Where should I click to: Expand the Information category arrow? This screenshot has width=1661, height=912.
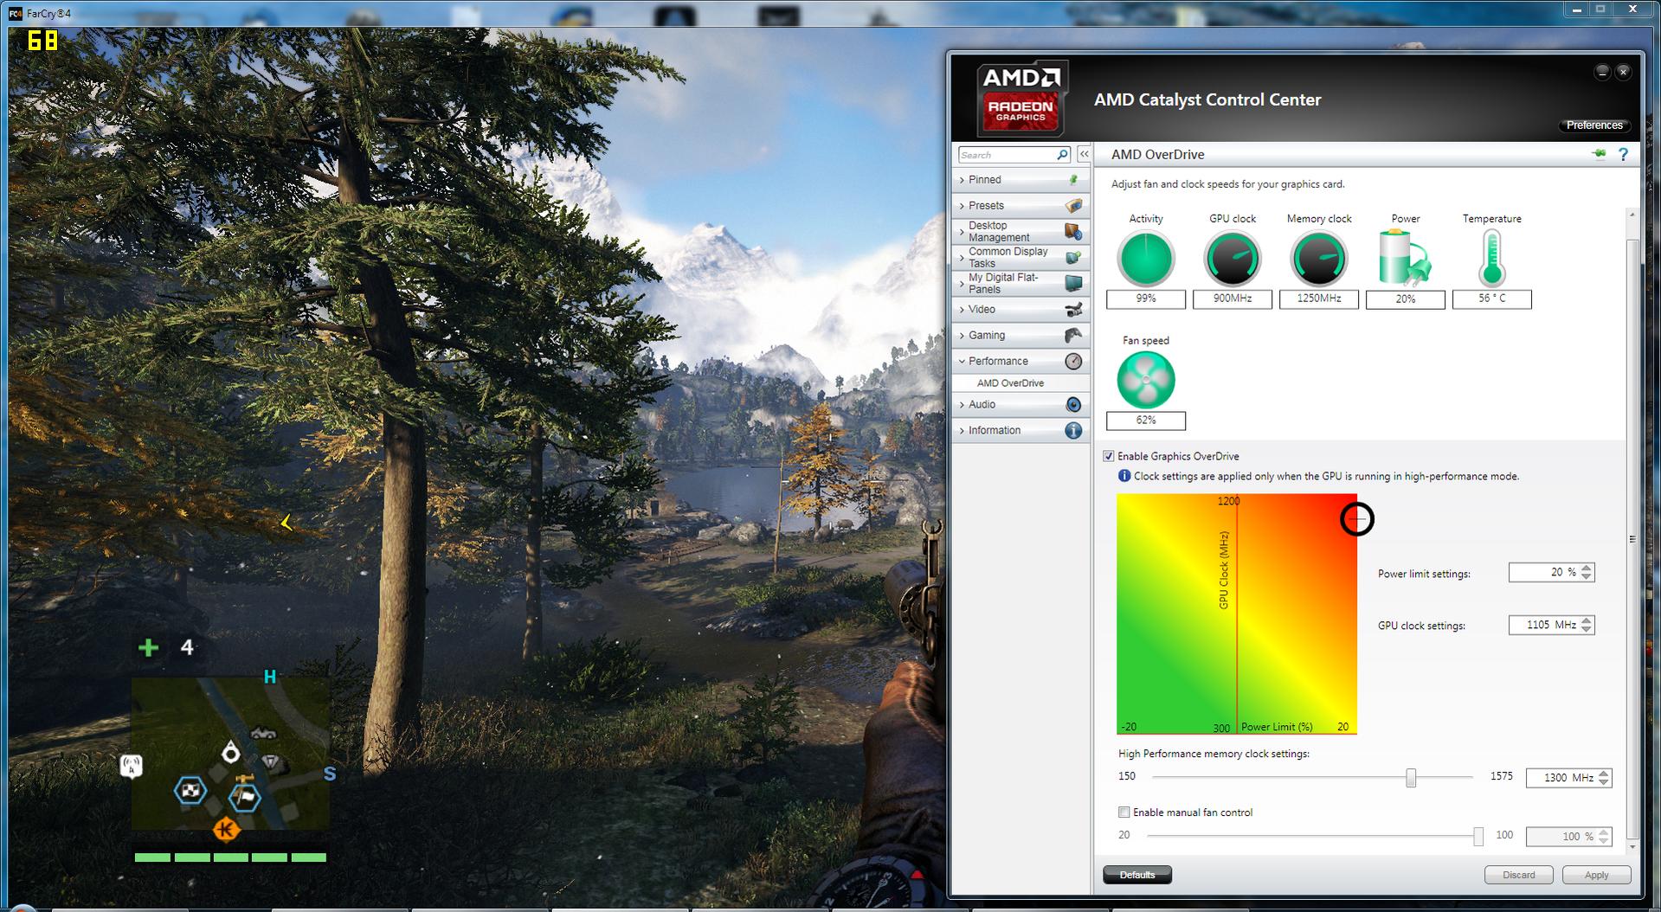[962, 431]
